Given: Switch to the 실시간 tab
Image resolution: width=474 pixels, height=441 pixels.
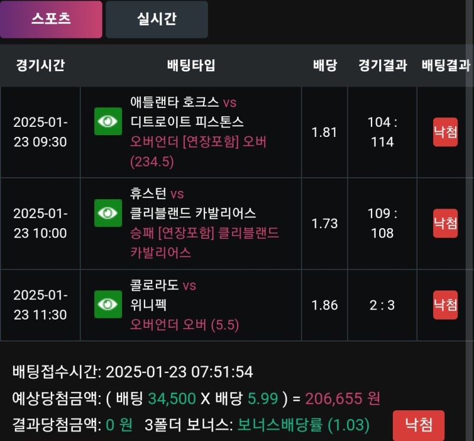Looking at the screenshot, I should coord(156,19).
